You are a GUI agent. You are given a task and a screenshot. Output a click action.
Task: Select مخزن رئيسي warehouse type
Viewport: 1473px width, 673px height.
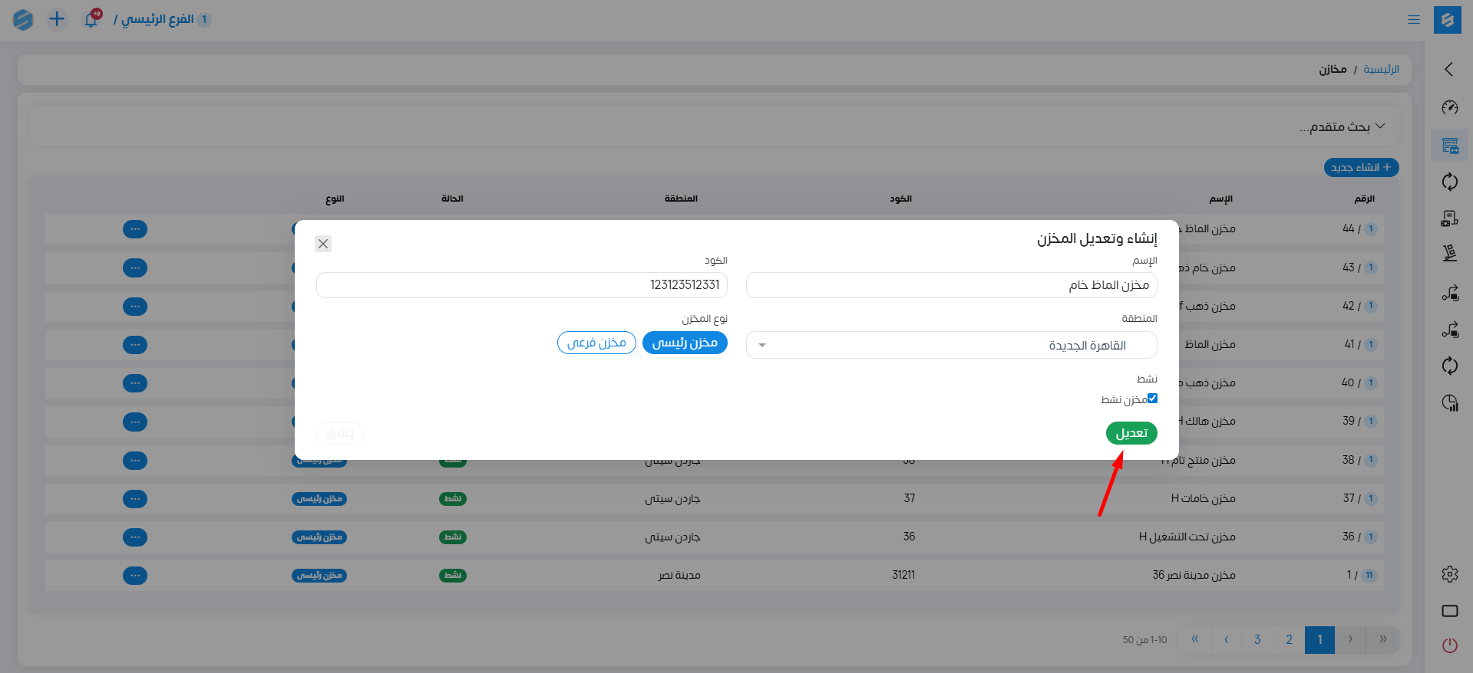click(684, 343)
